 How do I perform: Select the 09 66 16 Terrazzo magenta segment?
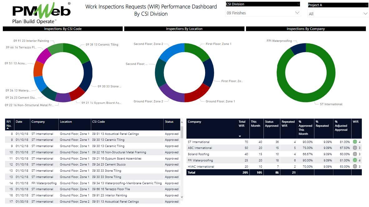[44, 56]
